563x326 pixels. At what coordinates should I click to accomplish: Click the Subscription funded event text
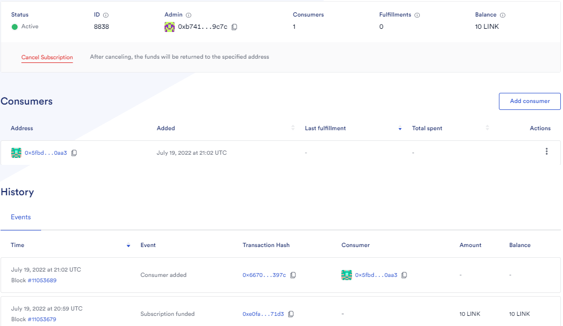pyautogui.click(x=167, y=314)
